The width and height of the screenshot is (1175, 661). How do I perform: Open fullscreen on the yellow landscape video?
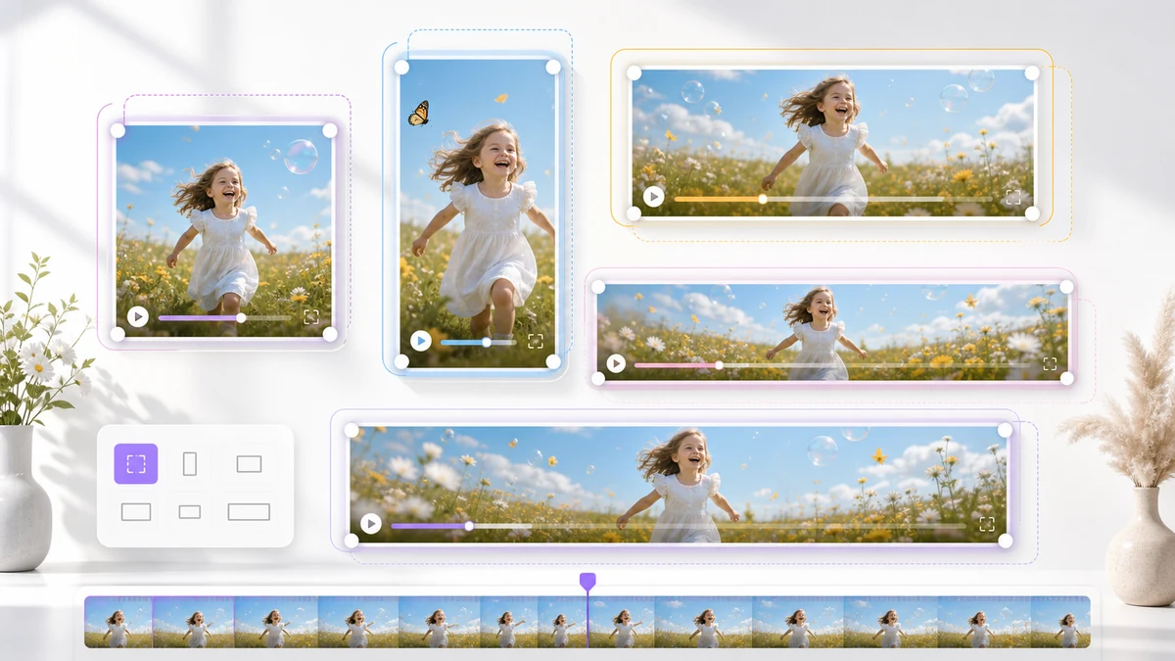1012,197
